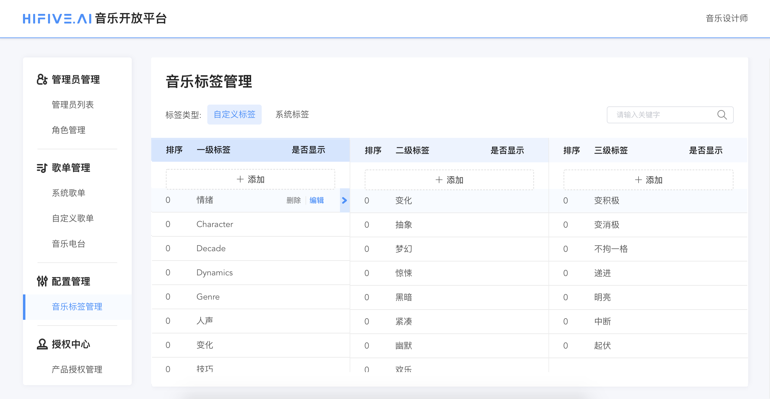Select the Decade label row
770x399 pixels.
(211, 248)
